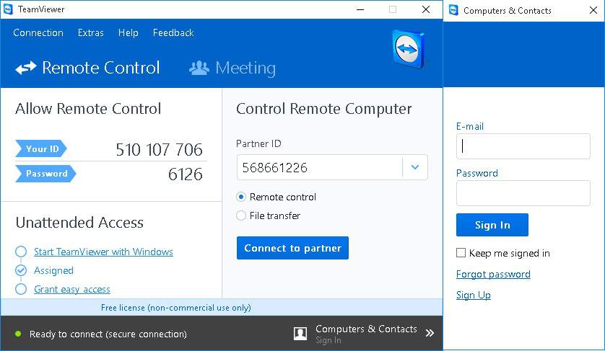Click Start TeamViewer with Windows link
Viewport: 605px width, 351px height.
pyautogui.click(x=103, y=252)
